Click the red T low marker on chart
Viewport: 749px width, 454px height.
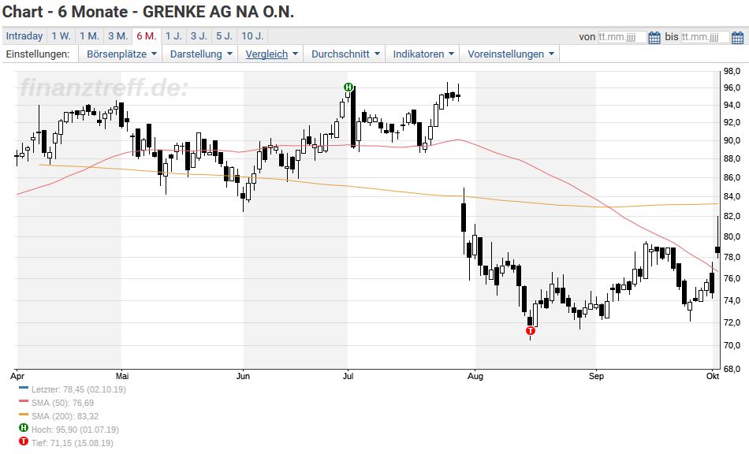[x=531, y=331]
